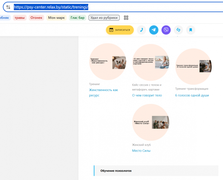The height and width of the screenshot is (180, 223).
Task: Click the 'Женский клуб' caption text
Action: point(141,145)
